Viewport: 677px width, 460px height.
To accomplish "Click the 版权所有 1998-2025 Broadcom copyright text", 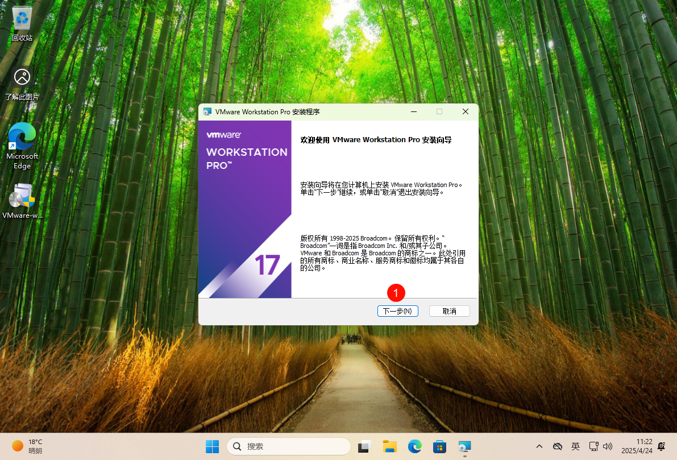I will [383, 253].
